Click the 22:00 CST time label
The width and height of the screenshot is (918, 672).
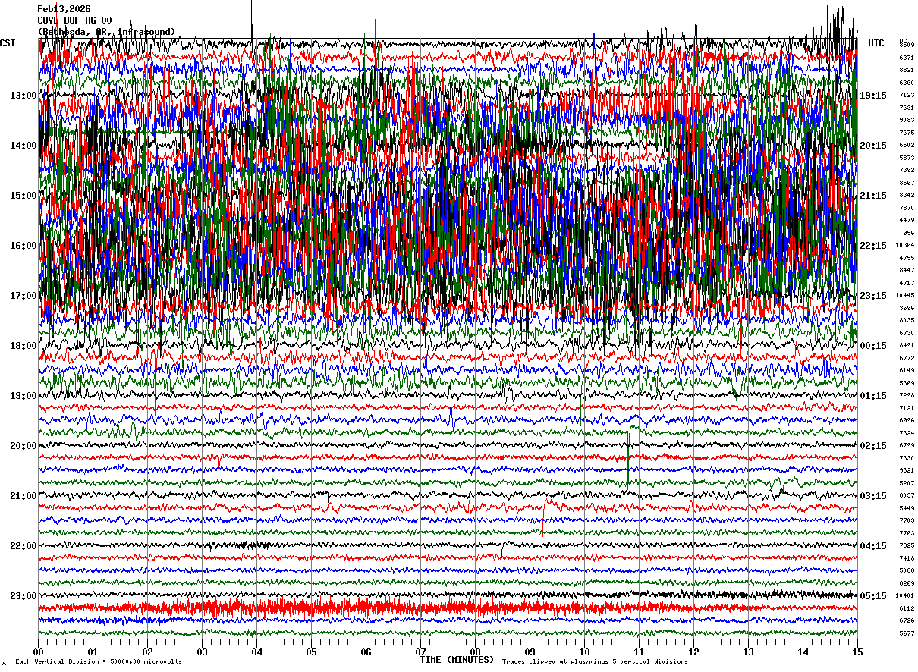coord(24,546)
